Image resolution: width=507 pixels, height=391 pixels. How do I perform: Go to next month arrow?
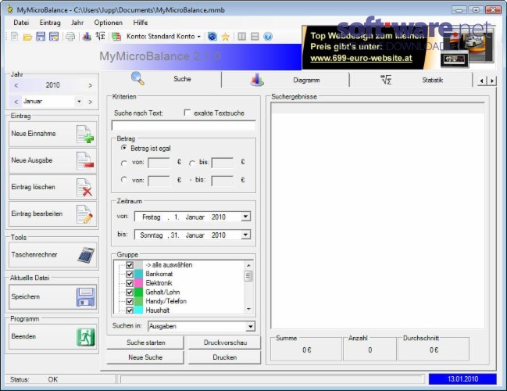pos(90,102)
